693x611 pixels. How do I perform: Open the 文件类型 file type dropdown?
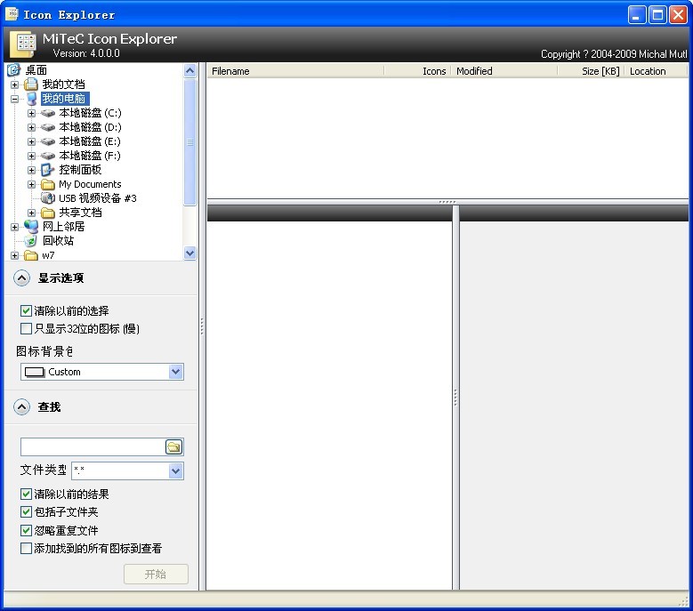click(x=175, y=470)
